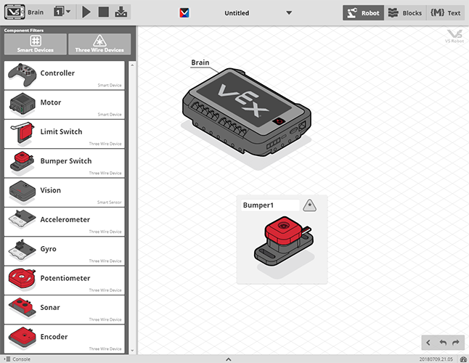The width and height of the screenshot is (469, 363).
Task: Click the Brain text label in toolbar
Action: pos(36,12)
